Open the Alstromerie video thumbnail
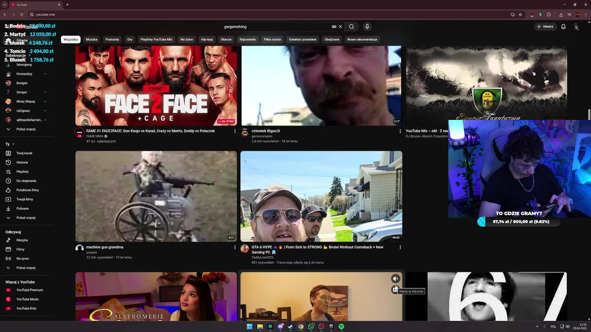591x332 pixels. pyautogui.click(x=156, y=296)
